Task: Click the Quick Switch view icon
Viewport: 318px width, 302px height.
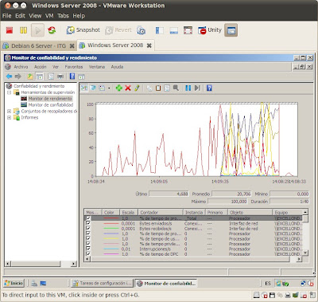Action: 174,30
